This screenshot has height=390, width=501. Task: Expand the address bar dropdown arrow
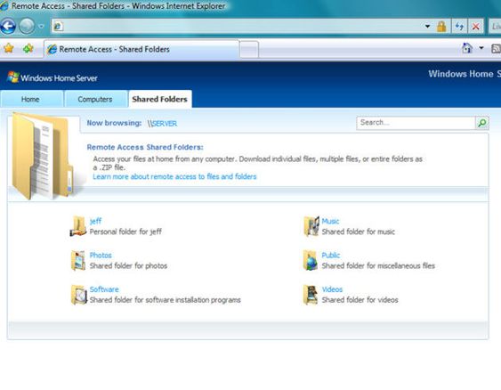[427, 26]
